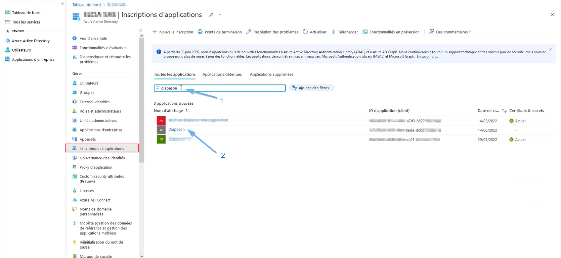The height and width of the screenshot is (258, 561).
Task: Open Résolution des problèmes wrench icon
Action: tap(249, 32)
